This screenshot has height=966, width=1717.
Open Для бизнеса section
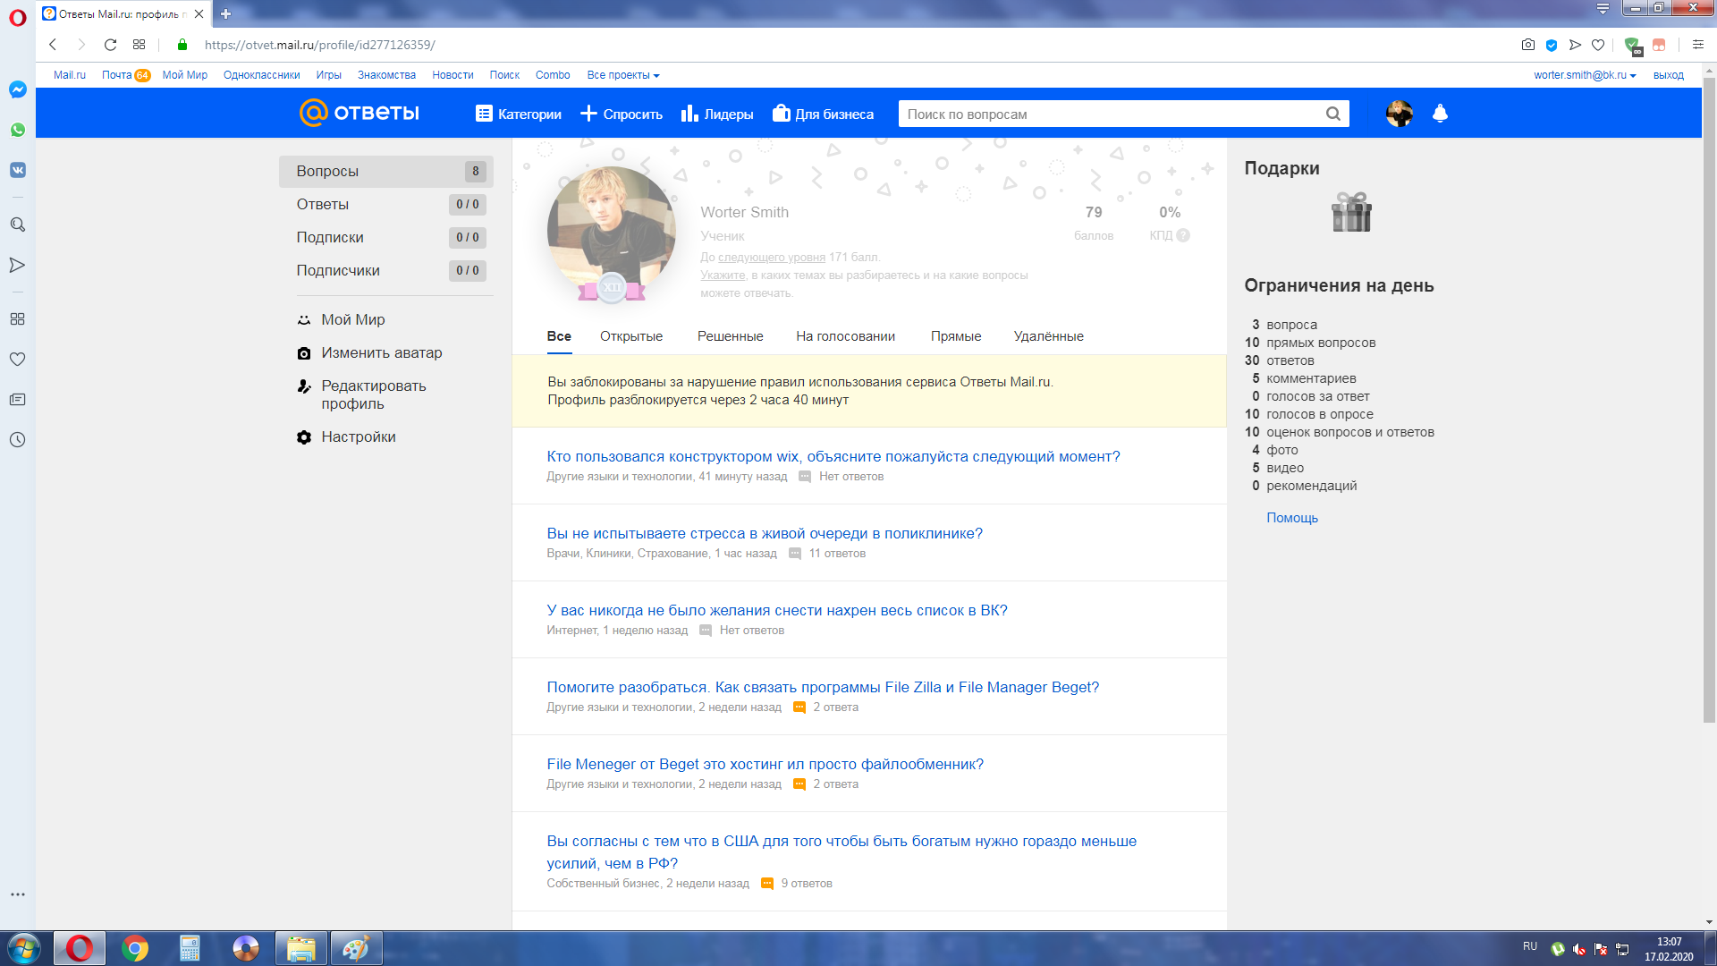823,114
